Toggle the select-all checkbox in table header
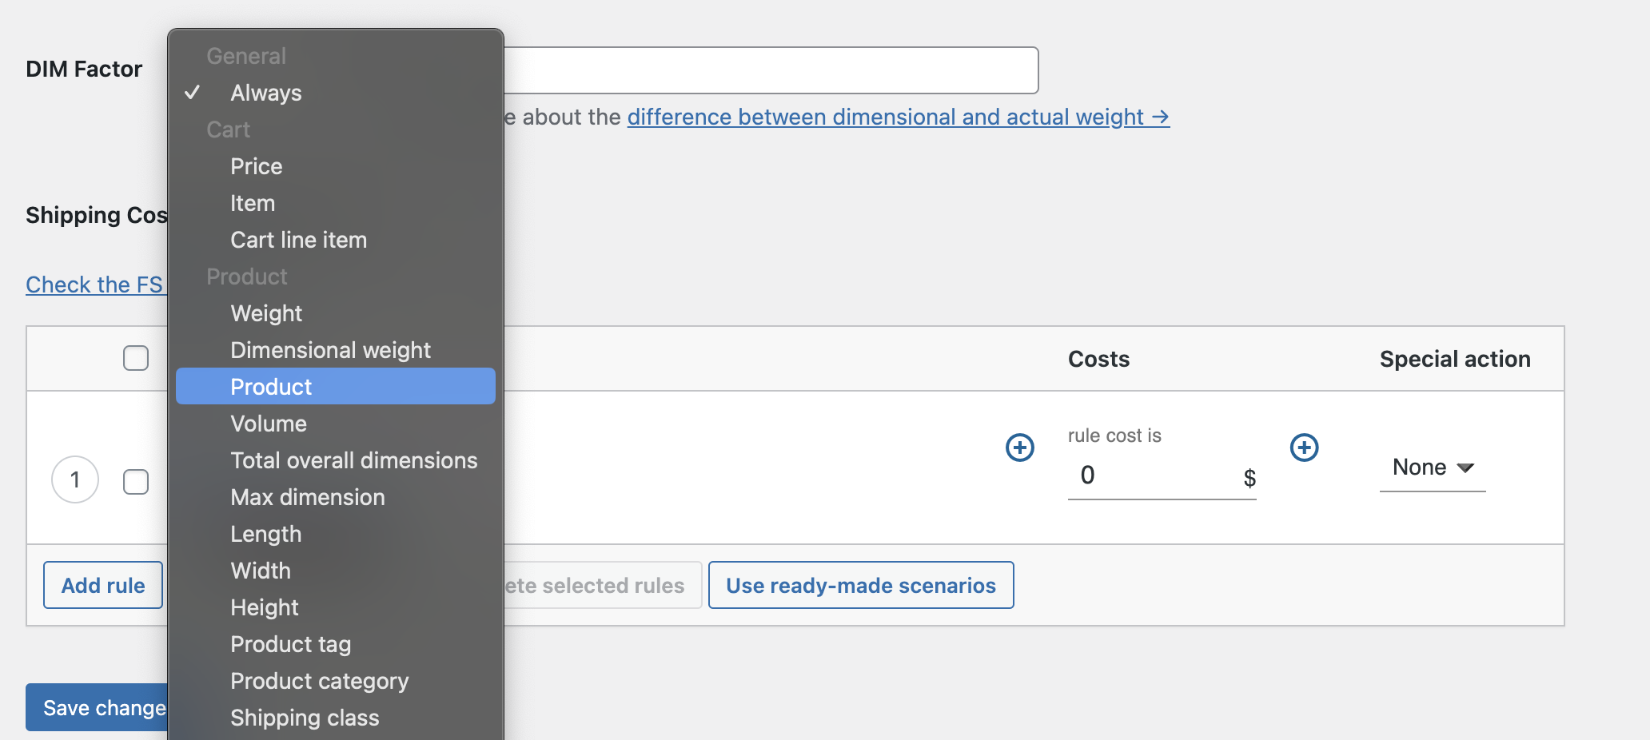 (135, 358)
